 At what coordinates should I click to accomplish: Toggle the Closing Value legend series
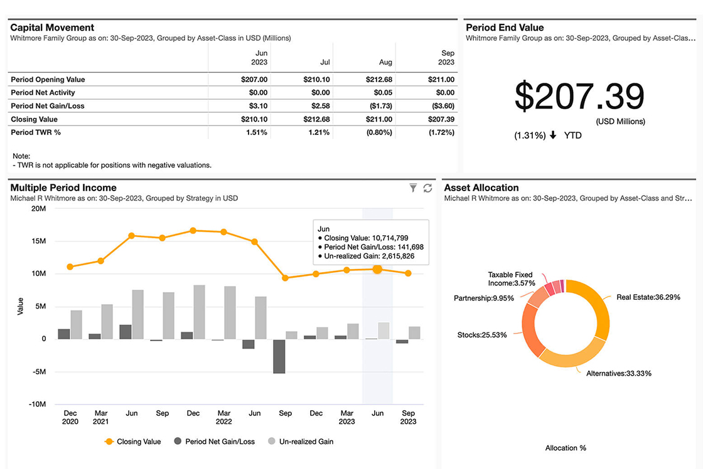click(x=132, y=441)
